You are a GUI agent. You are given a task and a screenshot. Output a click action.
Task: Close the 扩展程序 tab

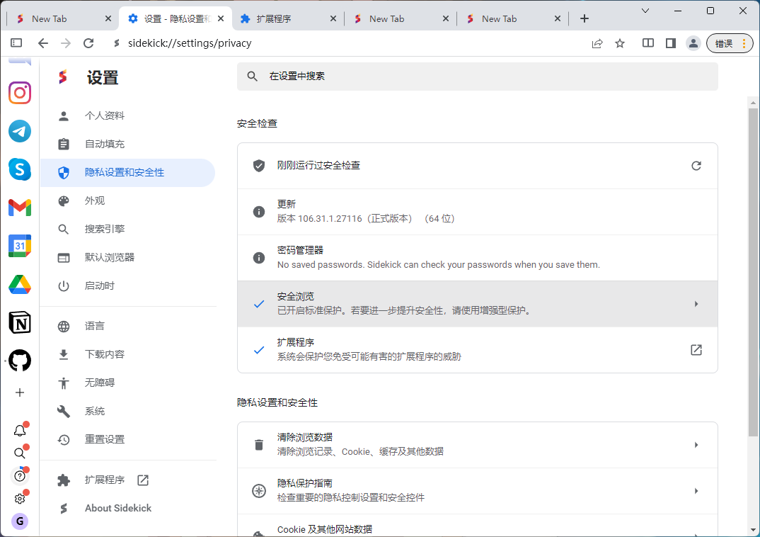coord(333,18)
